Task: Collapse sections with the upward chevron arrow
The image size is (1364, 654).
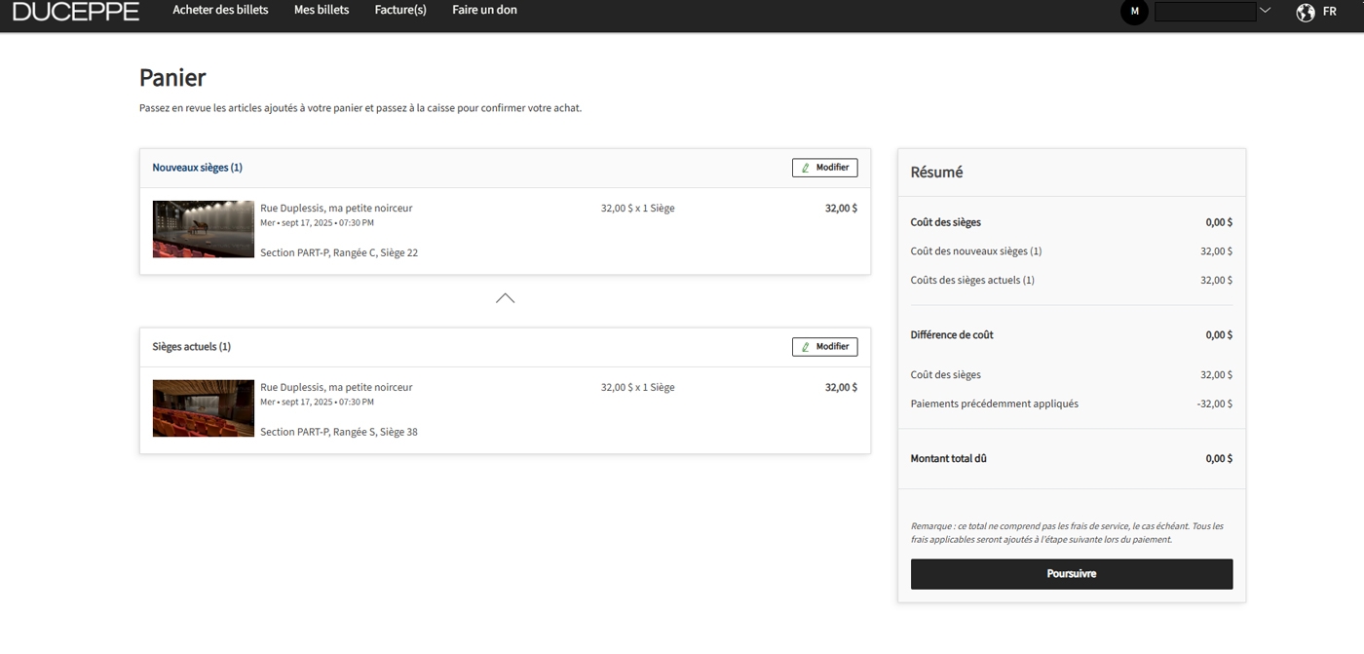Action: coord(505,298)
